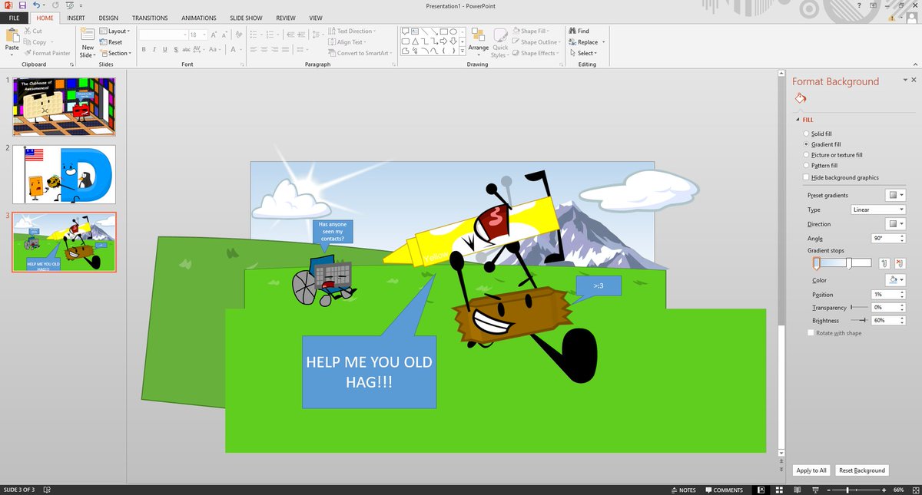Switch to the DESIGN tab

[x=108, y=18]
